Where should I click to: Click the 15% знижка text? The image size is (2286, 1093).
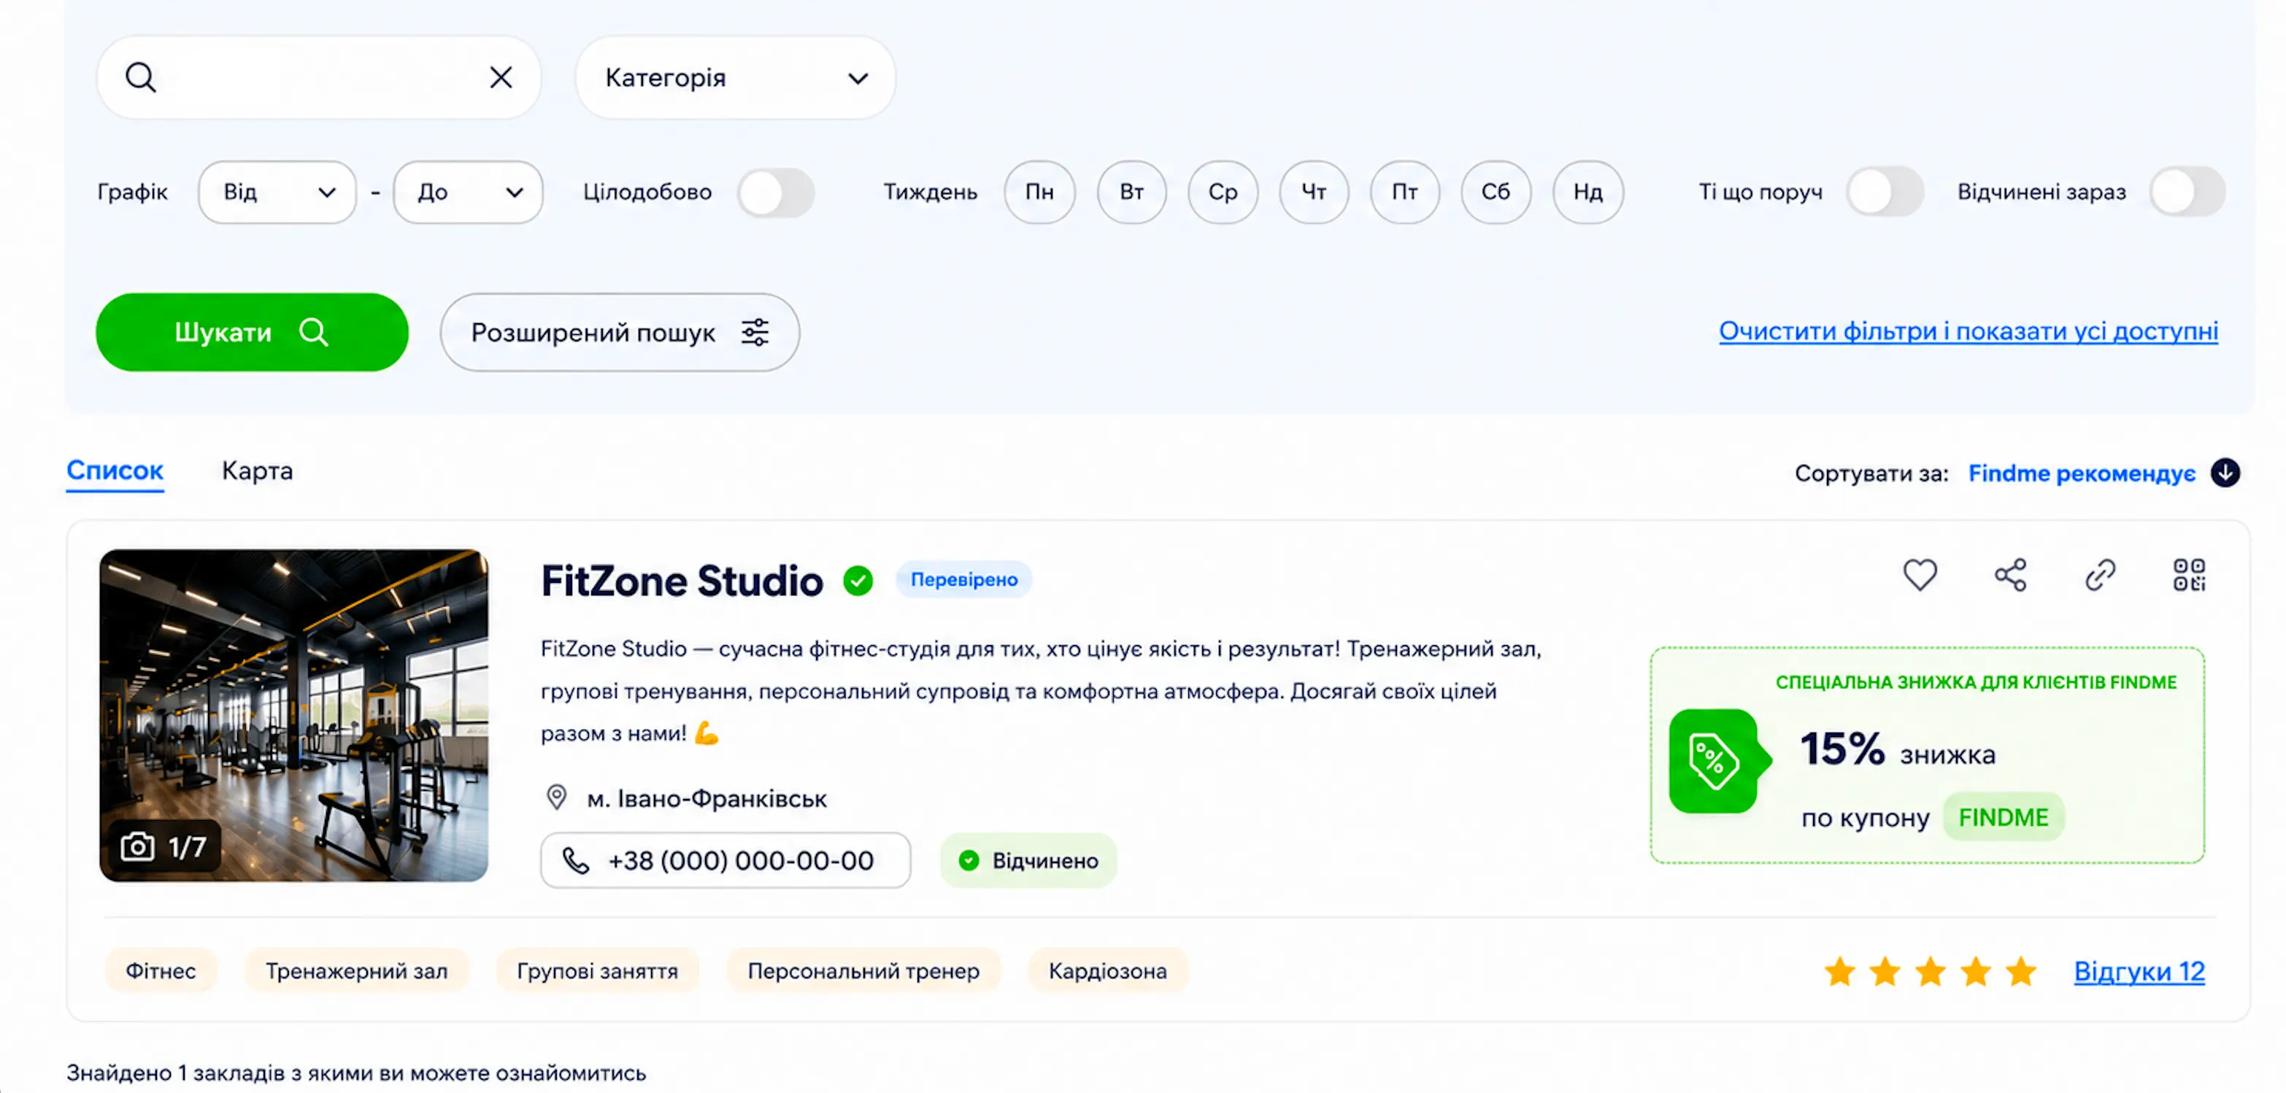(1897, 751)
